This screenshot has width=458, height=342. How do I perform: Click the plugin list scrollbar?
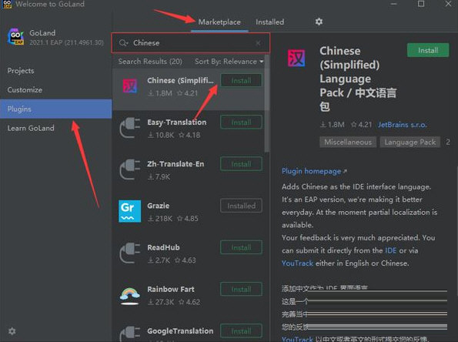[x=266, y=103]
